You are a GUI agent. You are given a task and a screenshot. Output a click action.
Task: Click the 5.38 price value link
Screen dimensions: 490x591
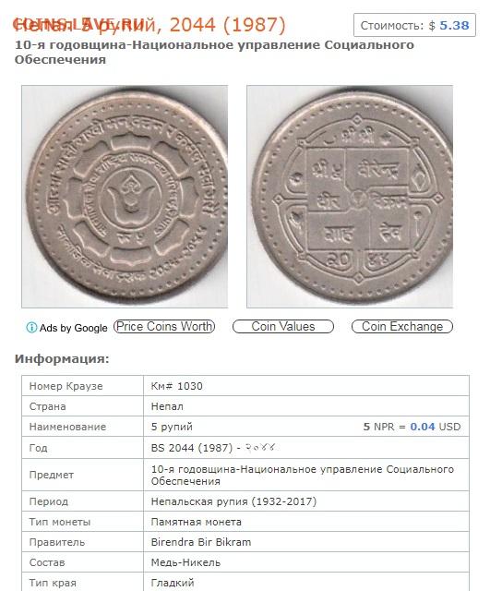point(454,26)
